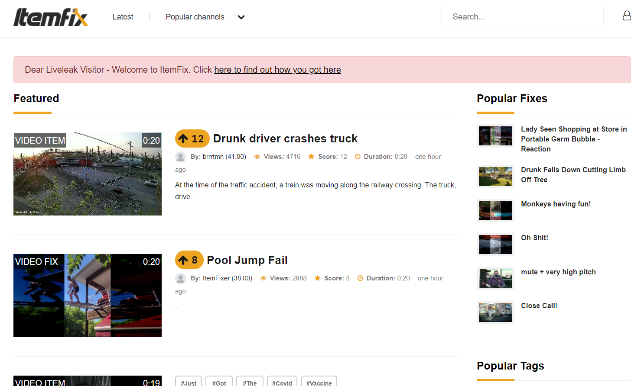Click the Lady Seen Shopping thumbnail
The image size is (631, 386).
point(495,136)
